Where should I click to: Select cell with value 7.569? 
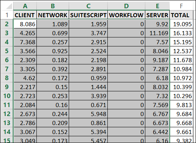point(157,105)
